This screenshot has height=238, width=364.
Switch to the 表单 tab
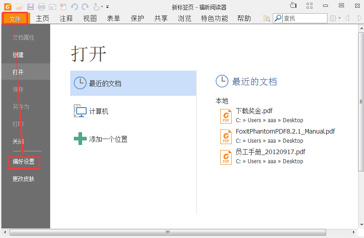tap(114, 18)
